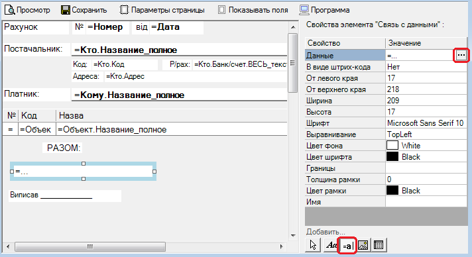This screenshot has width=472, height=257.
Task: Pick the Цвет фона White swatch
Action: point(392,145)
